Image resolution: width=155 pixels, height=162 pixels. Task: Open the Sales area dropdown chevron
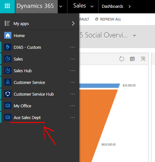point(92,7)
